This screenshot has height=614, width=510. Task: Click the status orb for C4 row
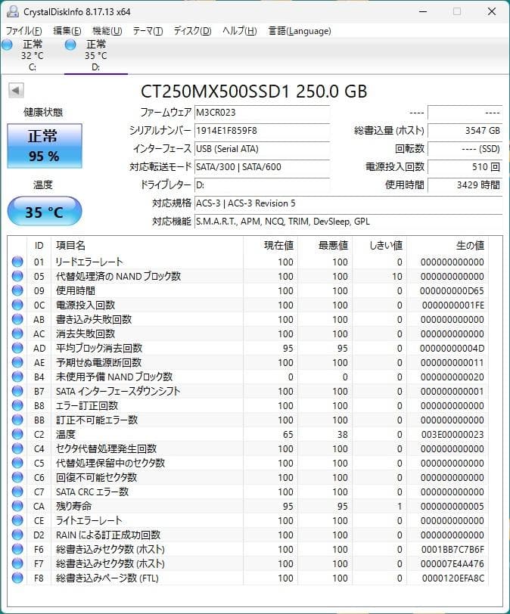[x=17, y=448]
